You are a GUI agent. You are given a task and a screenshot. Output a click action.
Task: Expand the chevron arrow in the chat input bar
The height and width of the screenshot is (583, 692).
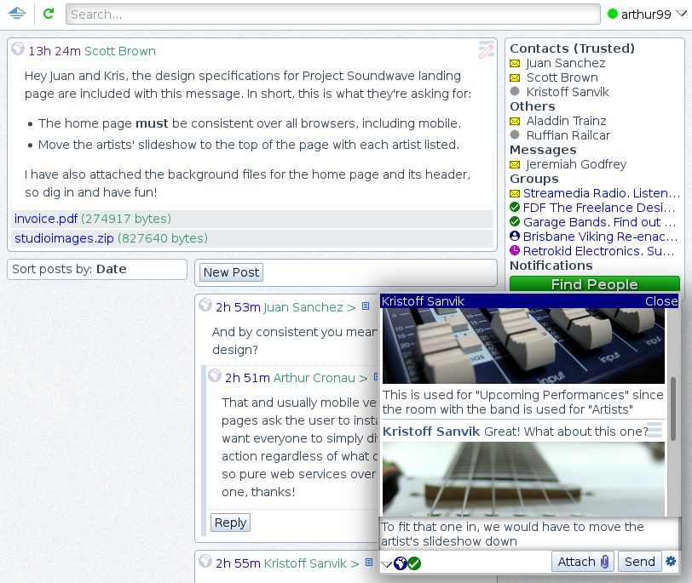coord(386,562)
